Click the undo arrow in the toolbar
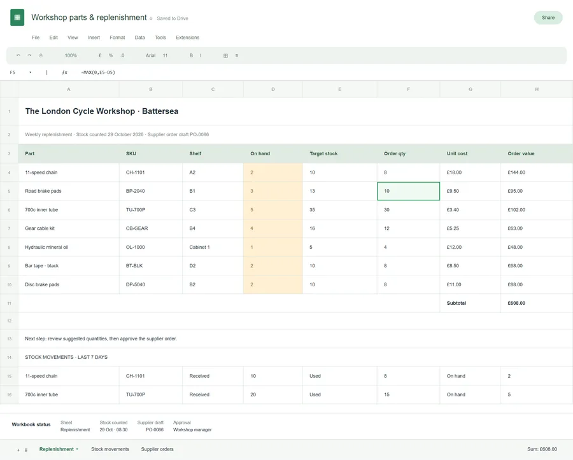The width and height of the screenshot is (573, 460). point(18,55)
